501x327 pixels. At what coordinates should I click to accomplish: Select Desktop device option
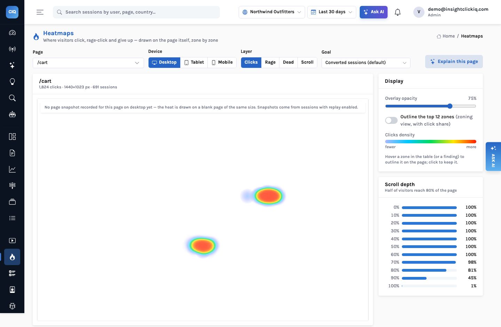[x=164, y=62]
